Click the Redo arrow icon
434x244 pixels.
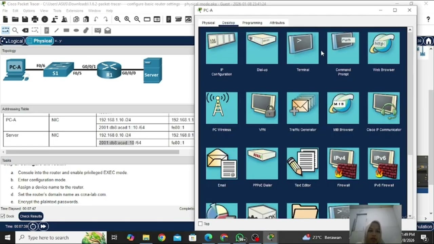[105, 19]
